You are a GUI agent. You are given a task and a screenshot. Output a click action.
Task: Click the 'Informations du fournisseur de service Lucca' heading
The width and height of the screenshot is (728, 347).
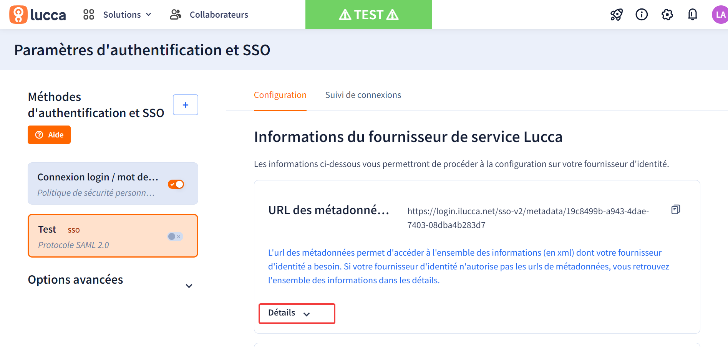pyautogui.click(x=408, y=137)
